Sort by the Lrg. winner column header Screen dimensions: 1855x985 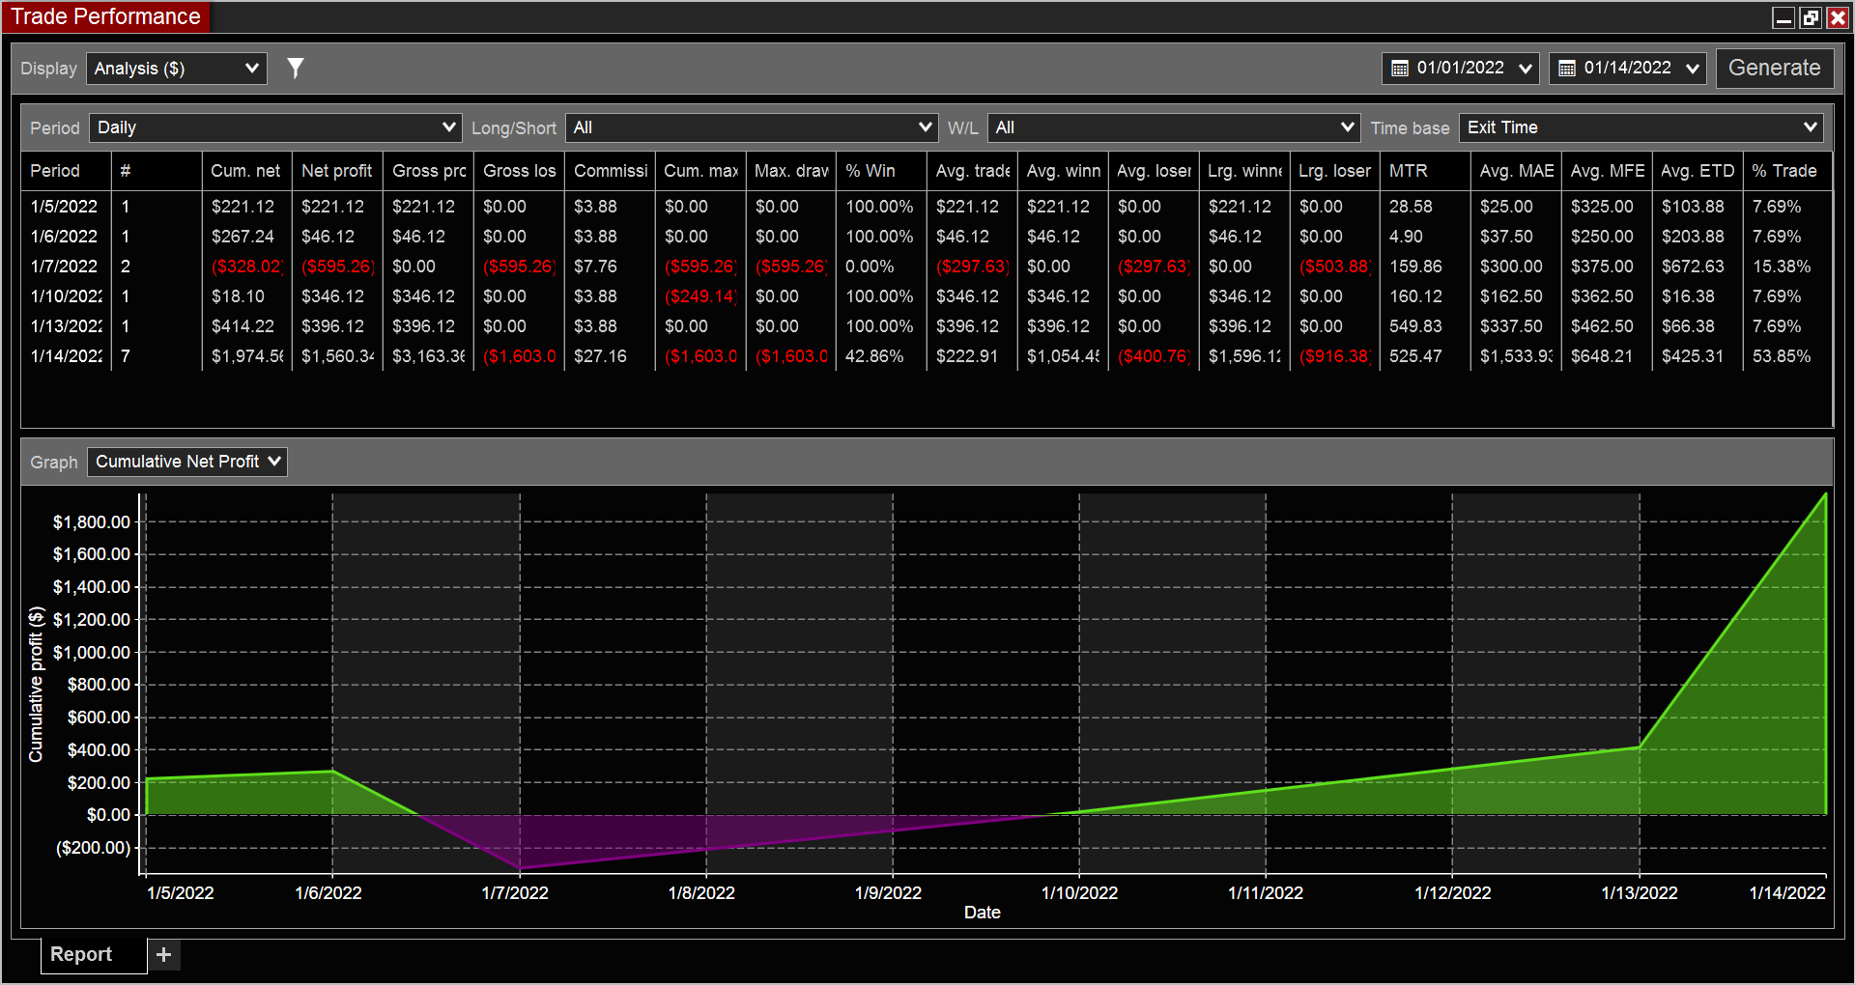pyautogui.click(x=1245, y=171)
